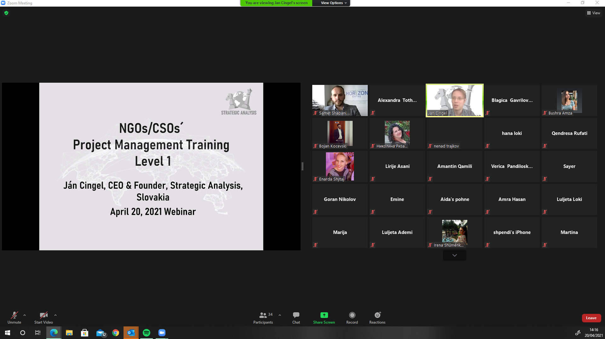
Task: Click 'You are viewing Jan Cingel's screen' banner
Action: pyautogui.click(x=276, y=3)
